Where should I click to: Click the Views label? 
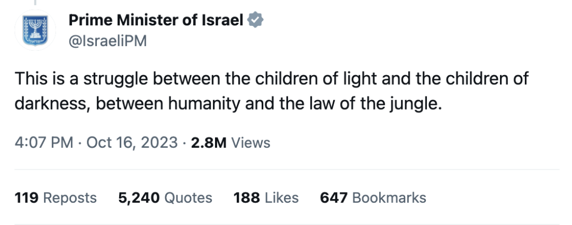click(251, 143)
